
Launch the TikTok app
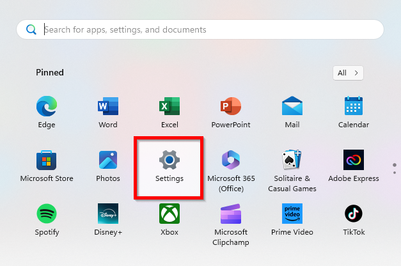coord(354,219)
